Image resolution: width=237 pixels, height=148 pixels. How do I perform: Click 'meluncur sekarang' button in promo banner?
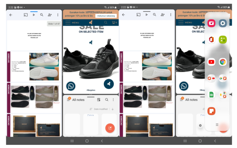106,16
